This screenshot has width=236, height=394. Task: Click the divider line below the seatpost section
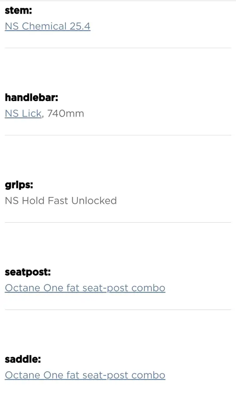[x=118, y=310]
